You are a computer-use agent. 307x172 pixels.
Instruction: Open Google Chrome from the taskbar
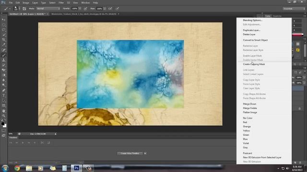[17, 168]
